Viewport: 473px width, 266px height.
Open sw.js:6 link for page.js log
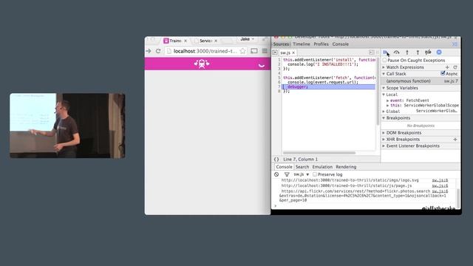(440, 185)
